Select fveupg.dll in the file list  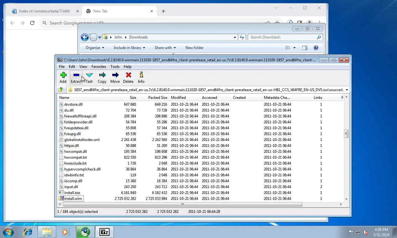pyautogui.click(x=72, y=134)
